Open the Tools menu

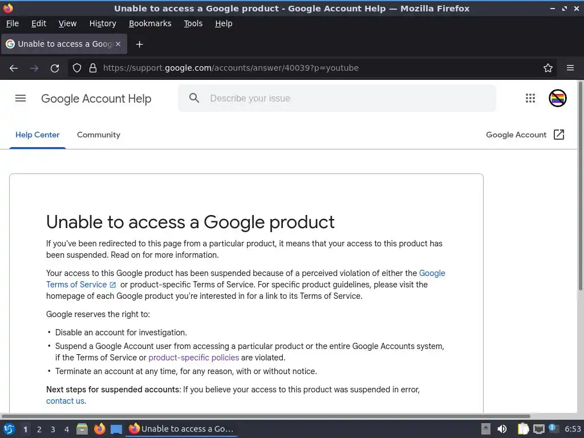click(193, 23)
